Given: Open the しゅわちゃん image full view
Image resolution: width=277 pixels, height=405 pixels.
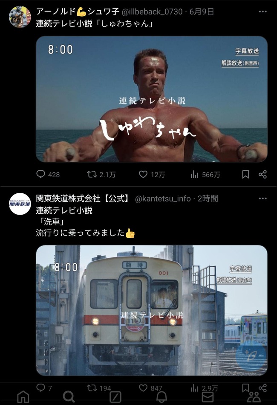Looking at the screenshot, I should [x=152, y=99].
